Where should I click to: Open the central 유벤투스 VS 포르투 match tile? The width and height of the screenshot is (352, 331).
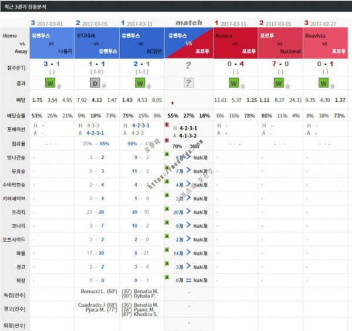[x=188, y=43]
